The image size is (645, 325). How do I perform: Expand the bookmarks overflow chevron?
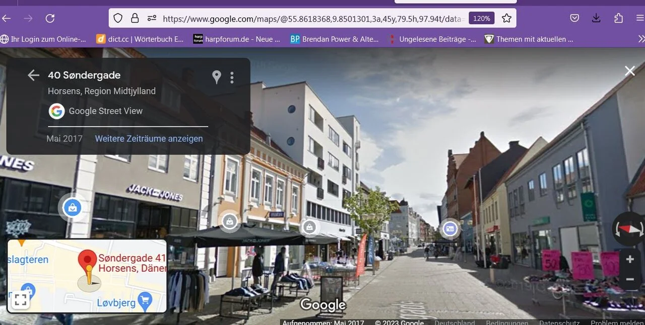pyautogui.click(x=641, y=38)
